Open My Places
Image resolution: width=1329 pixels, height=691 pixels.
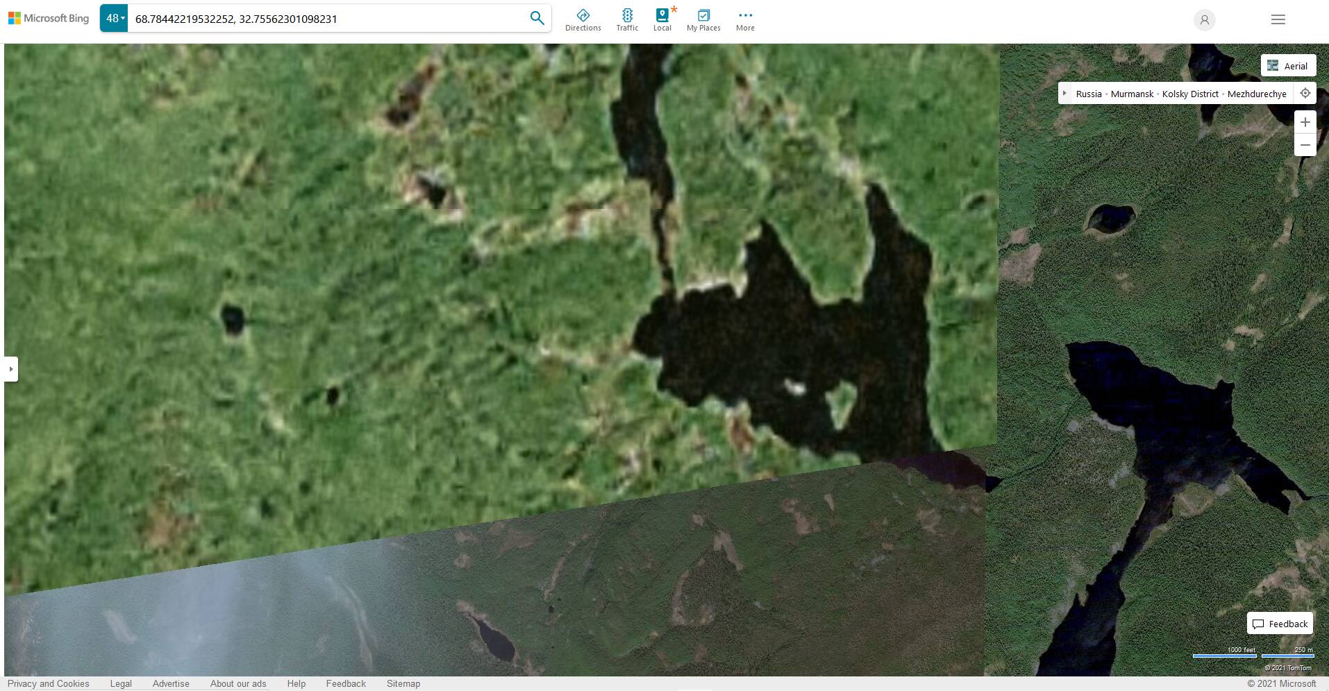pos(703,19)
